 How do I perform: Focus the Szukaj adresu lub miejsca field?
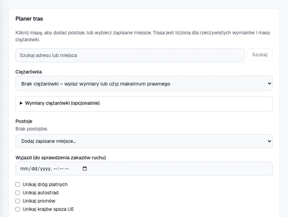[130, 55]
